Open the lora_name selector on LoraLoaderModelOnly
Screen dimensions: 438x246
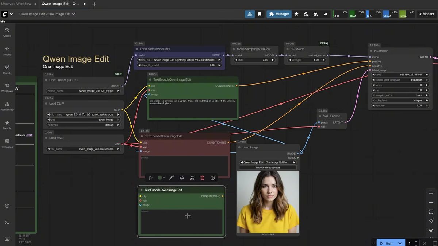179,60
